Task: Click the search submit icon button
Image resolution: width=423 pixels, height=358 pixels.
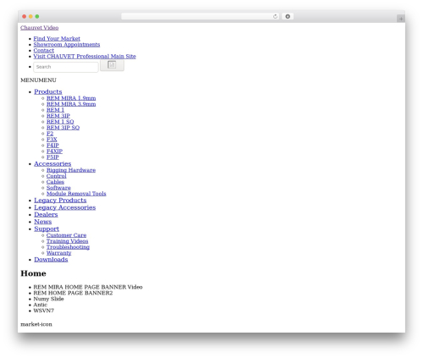Action: point(112,65)
